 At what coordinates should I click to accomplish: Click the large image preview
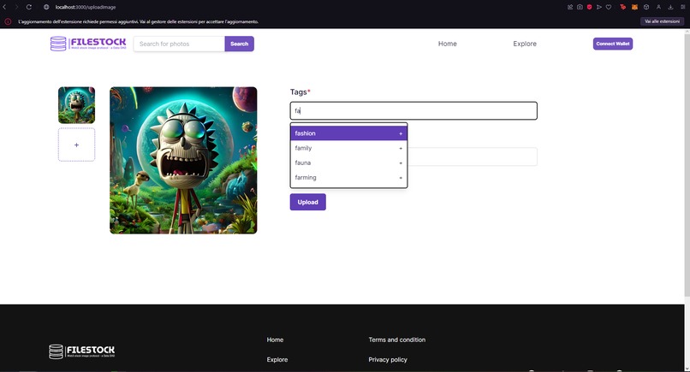pyautogui.click(x=183, y=160)
